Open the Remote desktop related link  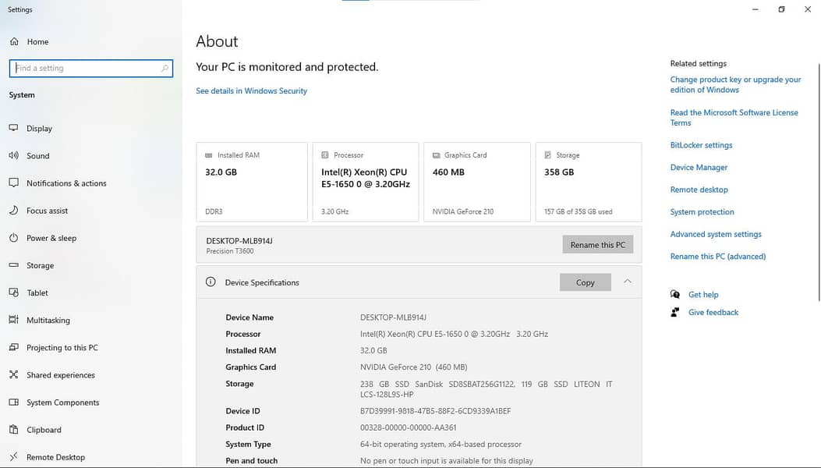click(x=699, y=190)
